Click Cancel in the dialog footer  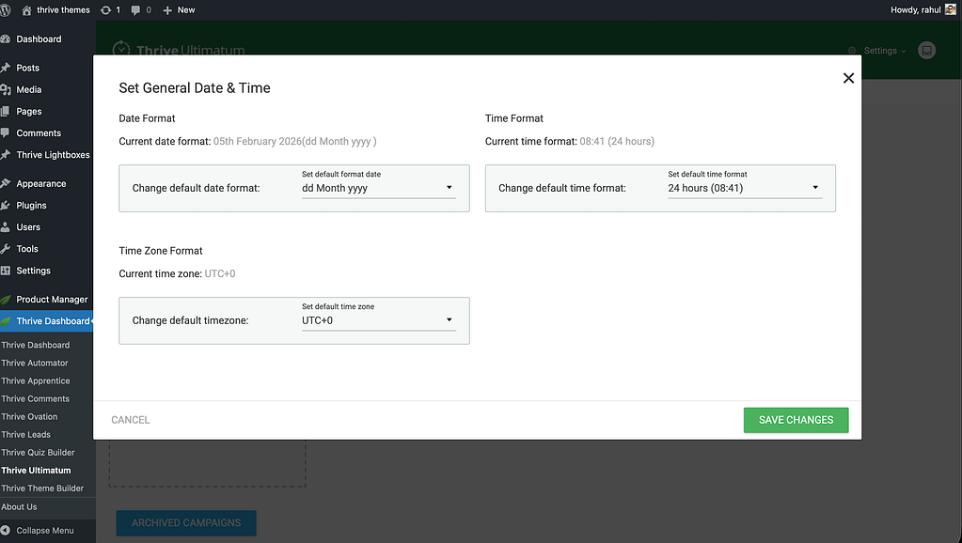click(x=131, y=420)
